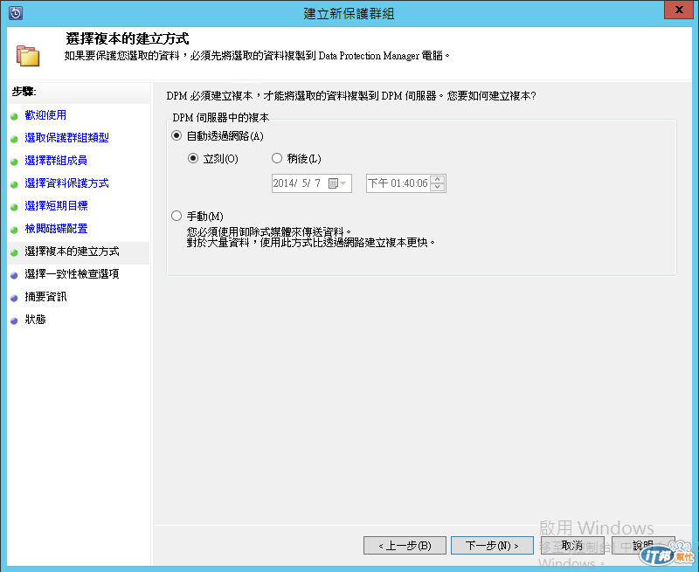Click the 摘要資訊 step text

pyautogui.click(x=45, y=297)
